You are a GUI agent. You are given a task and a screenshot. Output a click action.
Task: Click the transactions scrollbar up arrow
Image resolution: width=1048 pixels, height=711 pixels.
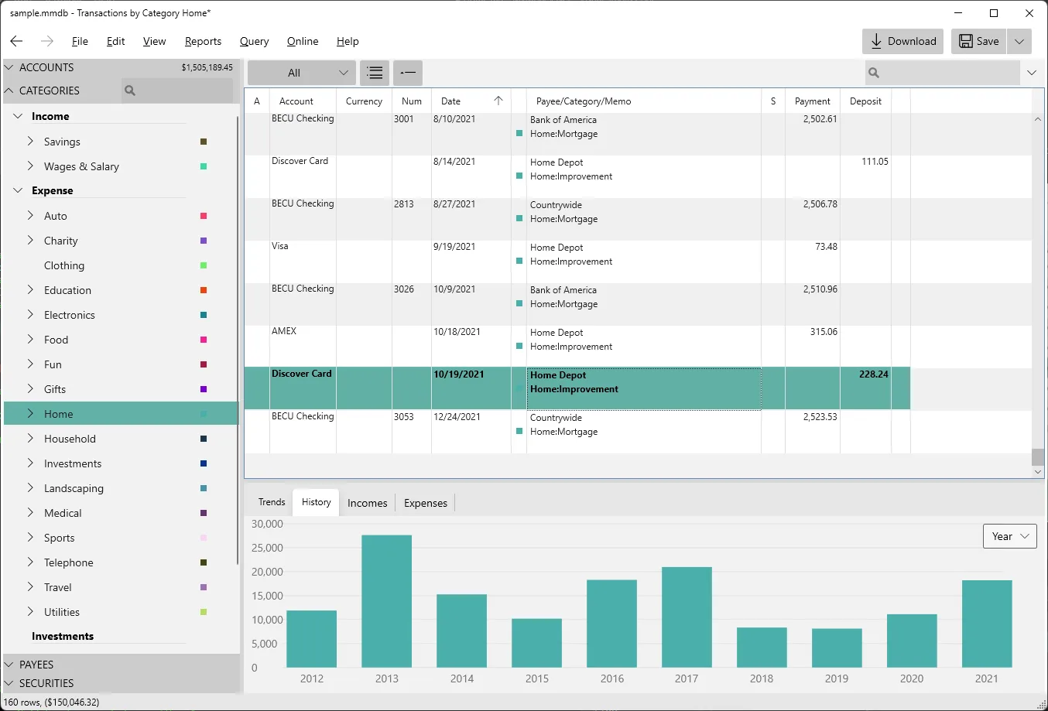pos(1038,119)
